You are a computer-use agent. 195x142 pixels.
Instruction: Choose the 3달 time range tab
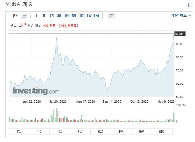(80, 131)
